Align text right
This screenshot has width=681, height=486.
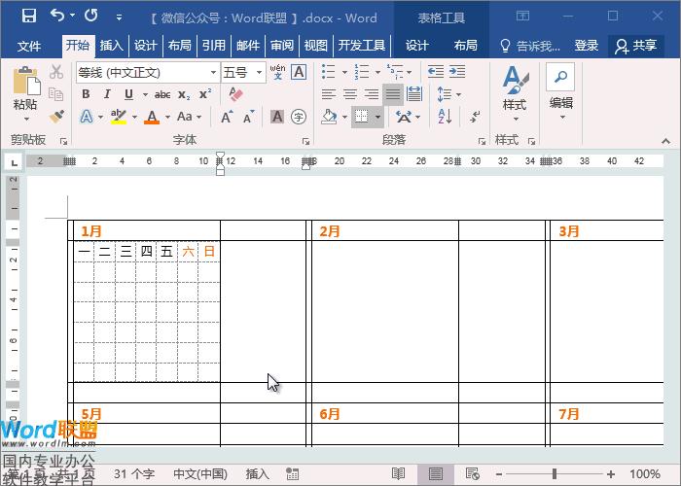[372, 93]
